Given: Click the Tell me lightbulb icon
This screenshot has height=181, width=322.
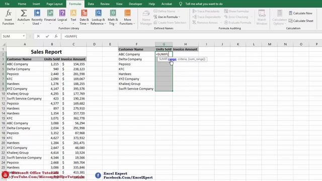Looking at the screenshot, I should (x=180, y=4).
